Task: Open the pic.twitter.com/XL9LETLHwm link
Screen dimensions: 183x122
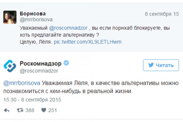Action: 88,41
